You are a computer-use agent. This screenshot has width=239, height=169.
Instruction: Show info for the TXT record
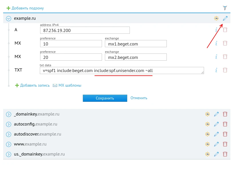click(x=216, y=70)
